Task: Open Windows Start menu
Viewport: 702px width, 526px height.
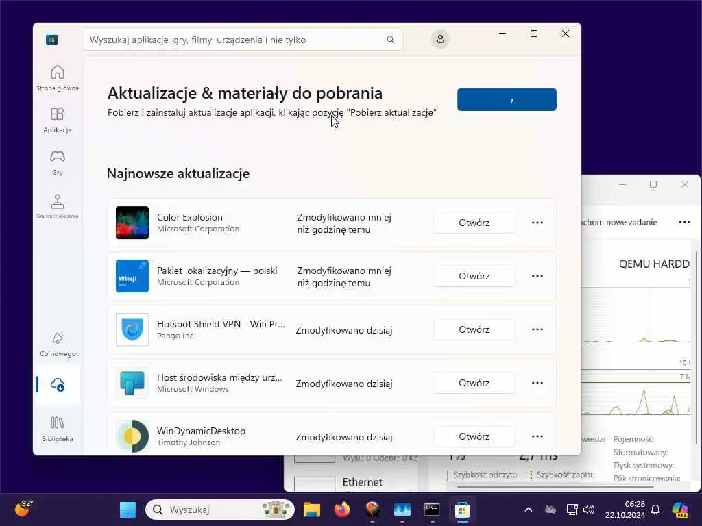Action: [128, 510]
